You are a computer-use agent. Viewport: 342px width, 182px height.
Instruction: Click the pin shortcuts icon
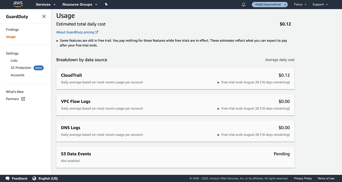106,5
